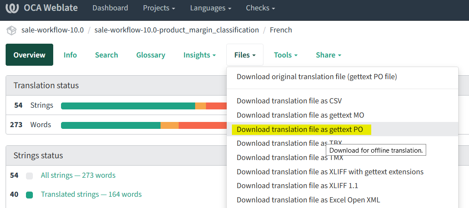Click the gray All strings status square
The height and width of the screenshot is (208, 469).
[x=29, y=176]
